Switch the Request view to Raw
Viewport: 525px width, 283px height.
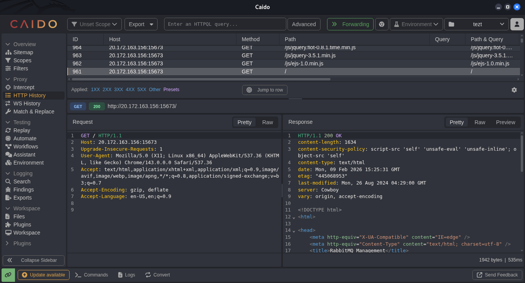(x=267, y=122)
